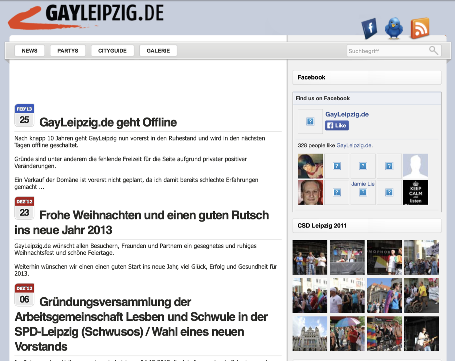
Task: Click the GayLeipzig.de Facebook page title link
Action: (347, 114)
